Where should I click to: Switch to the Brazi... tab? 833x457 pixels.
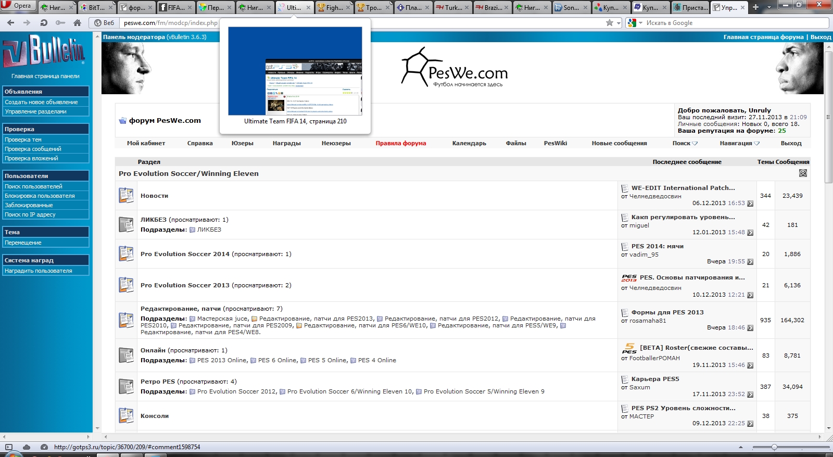coord(492,7)
